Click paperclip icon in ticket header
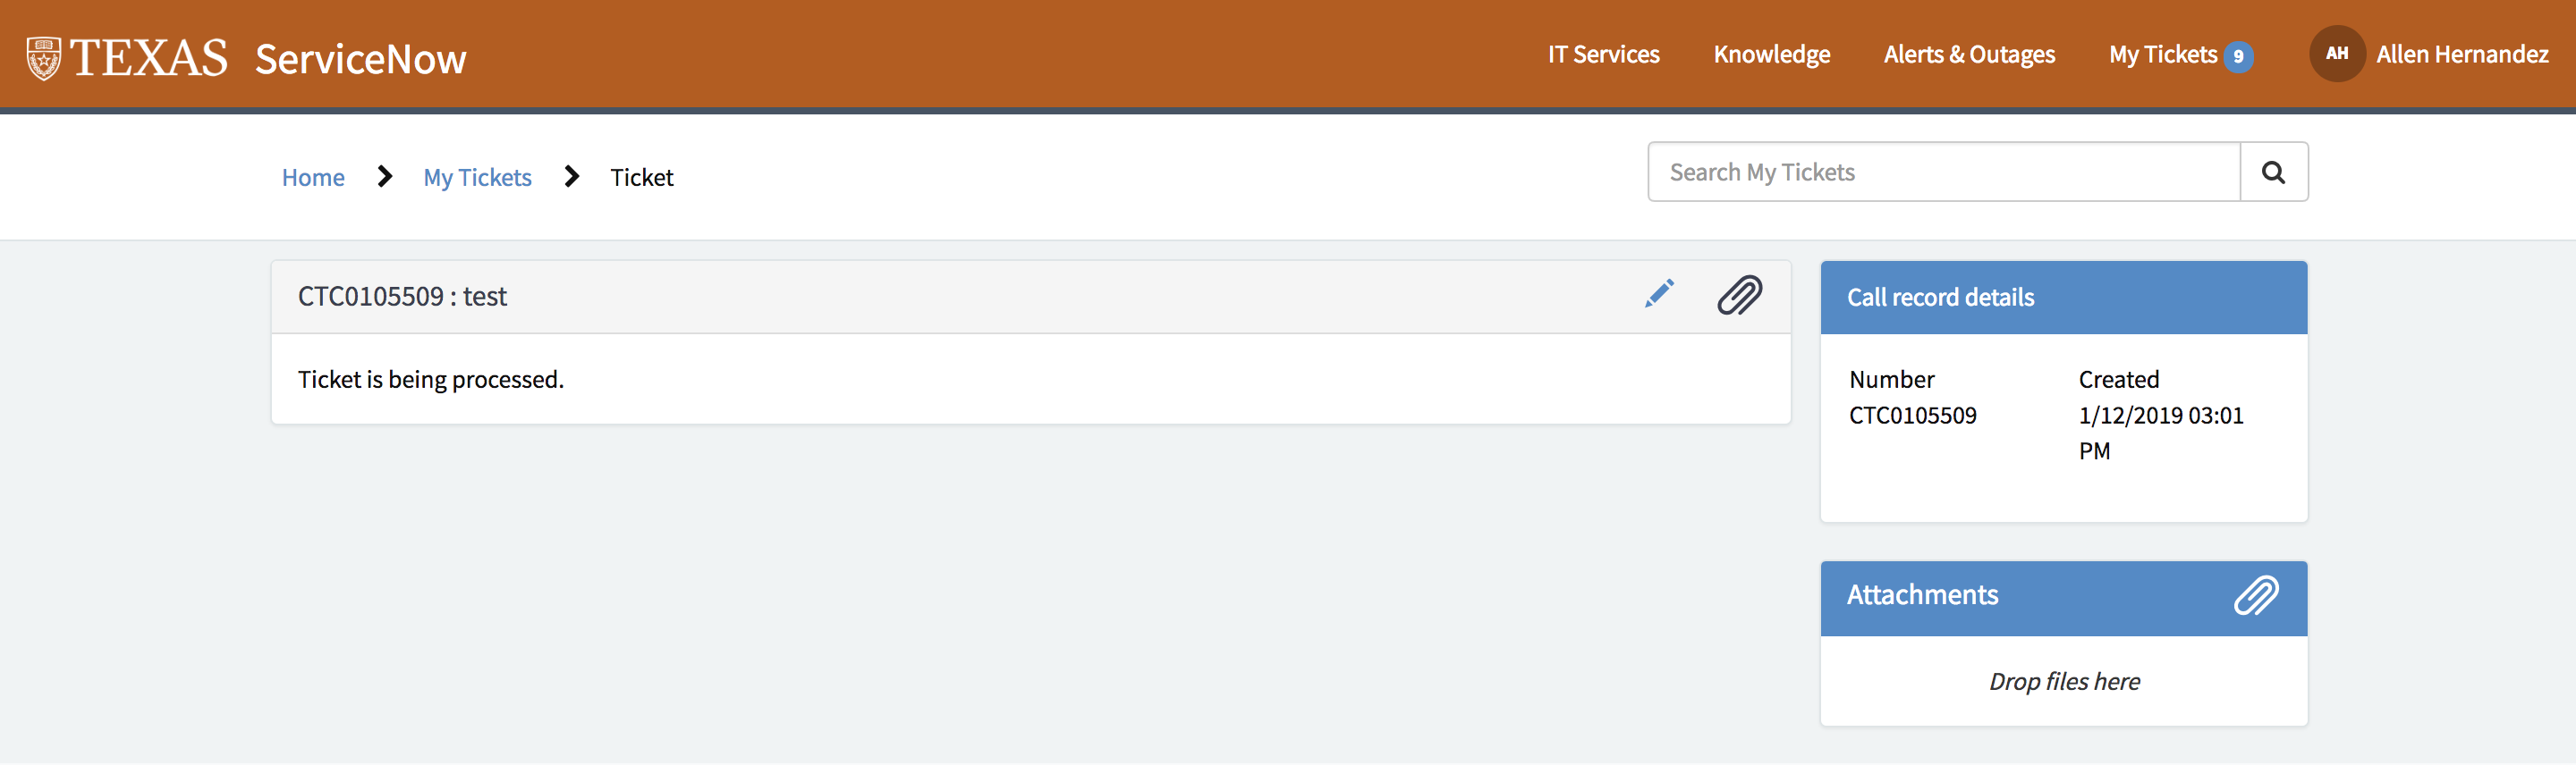This screenshot has height=765, width=2576. (x=1739, y=296)
